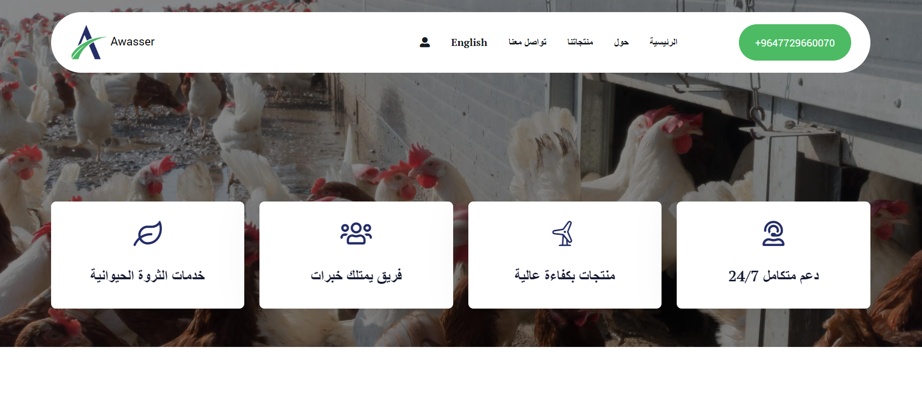This screenshot has height=400, width=922.
Task: Click the Awasser brand name text
Action: pos(133,42)
